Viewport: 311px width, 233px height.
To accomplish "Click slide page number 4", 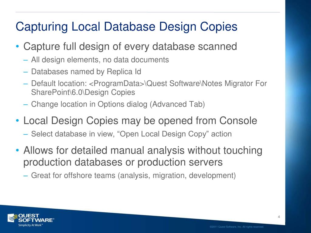I will (279, 217).
